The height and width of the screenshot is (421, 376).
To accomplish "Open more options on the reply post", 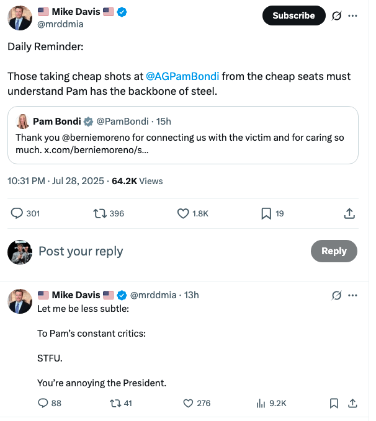I will [x=353, y=295].
